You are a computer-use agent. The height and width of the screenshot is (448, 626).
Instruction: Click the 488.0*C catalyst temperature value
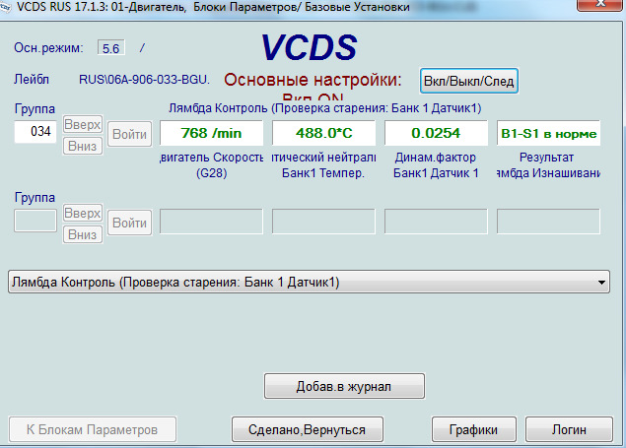coord(323,133)
